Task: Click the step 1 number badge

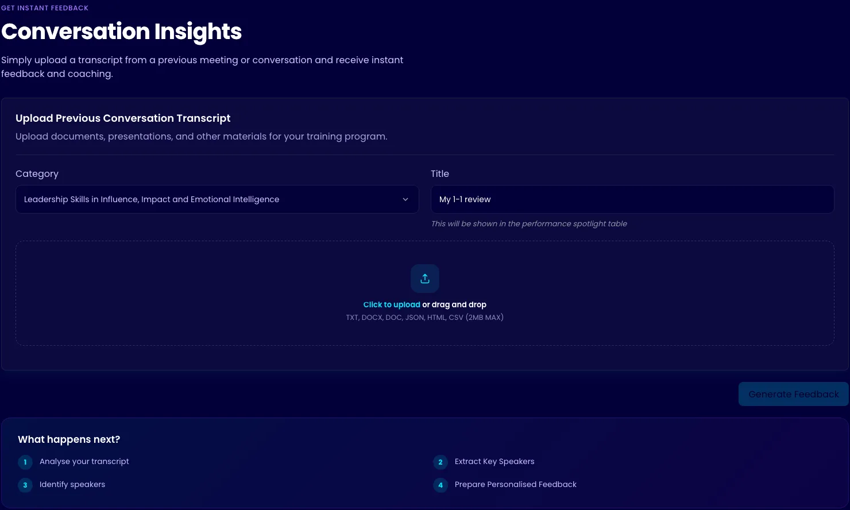Action: click(25, 462)
